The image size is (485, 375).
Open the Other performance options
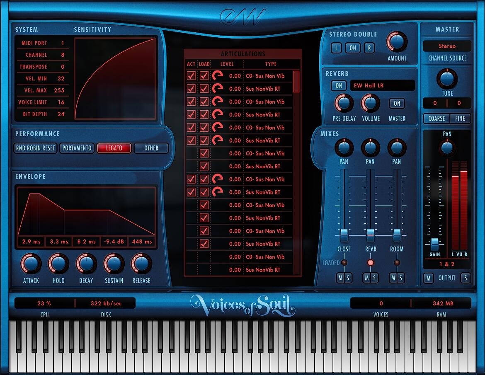point(151,148)
